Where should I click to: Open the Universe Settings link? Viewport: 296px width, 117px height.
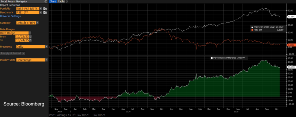coord(10,16)
